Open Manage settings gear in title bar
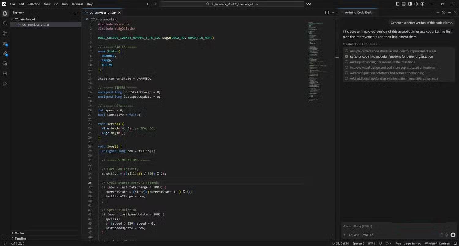The image size is (459, 246). pos(416,4)
